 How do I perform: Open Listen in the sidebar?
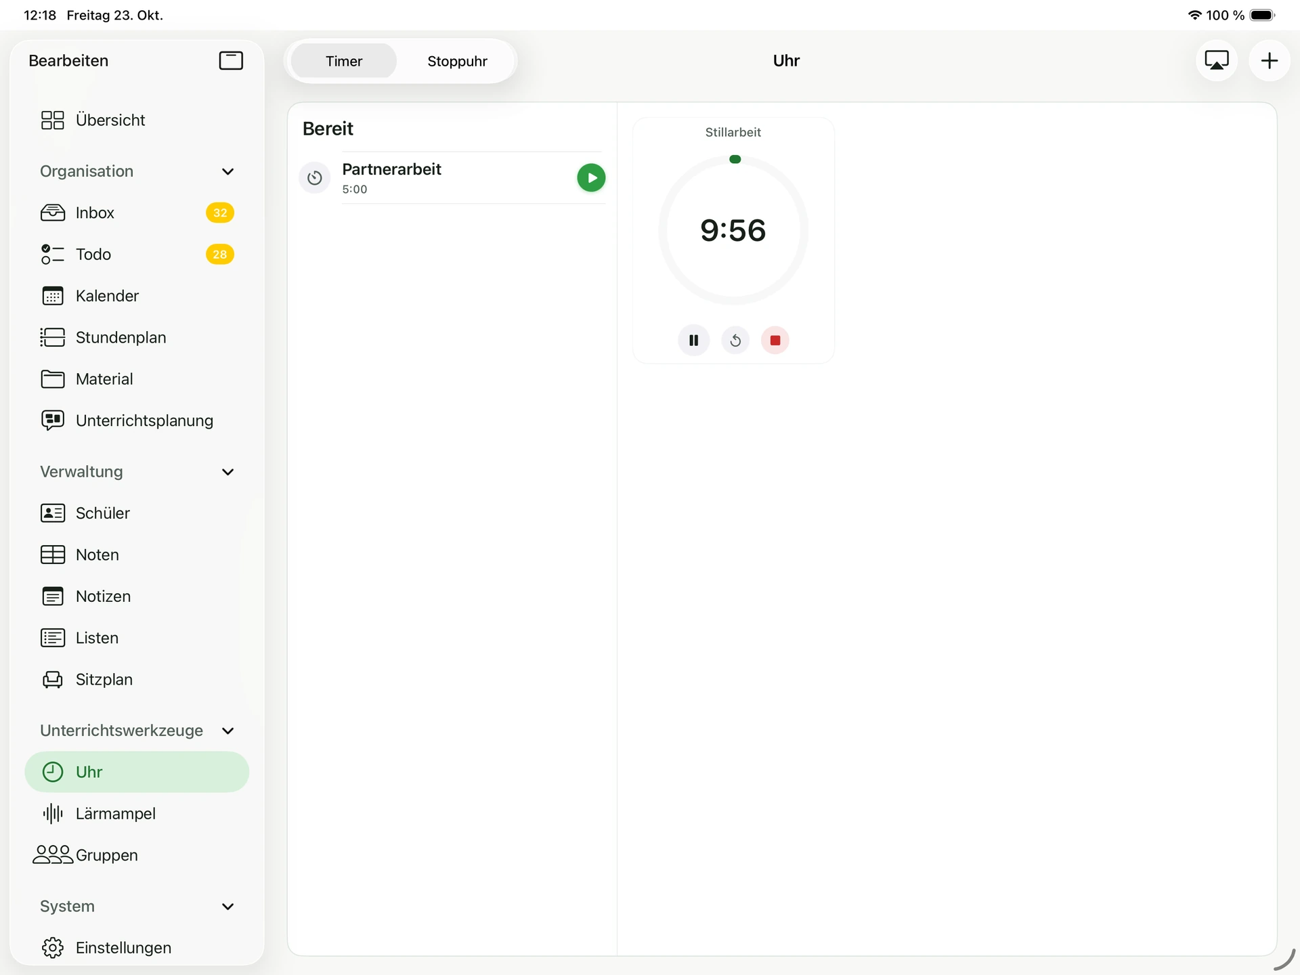click(x=137, y=638)
